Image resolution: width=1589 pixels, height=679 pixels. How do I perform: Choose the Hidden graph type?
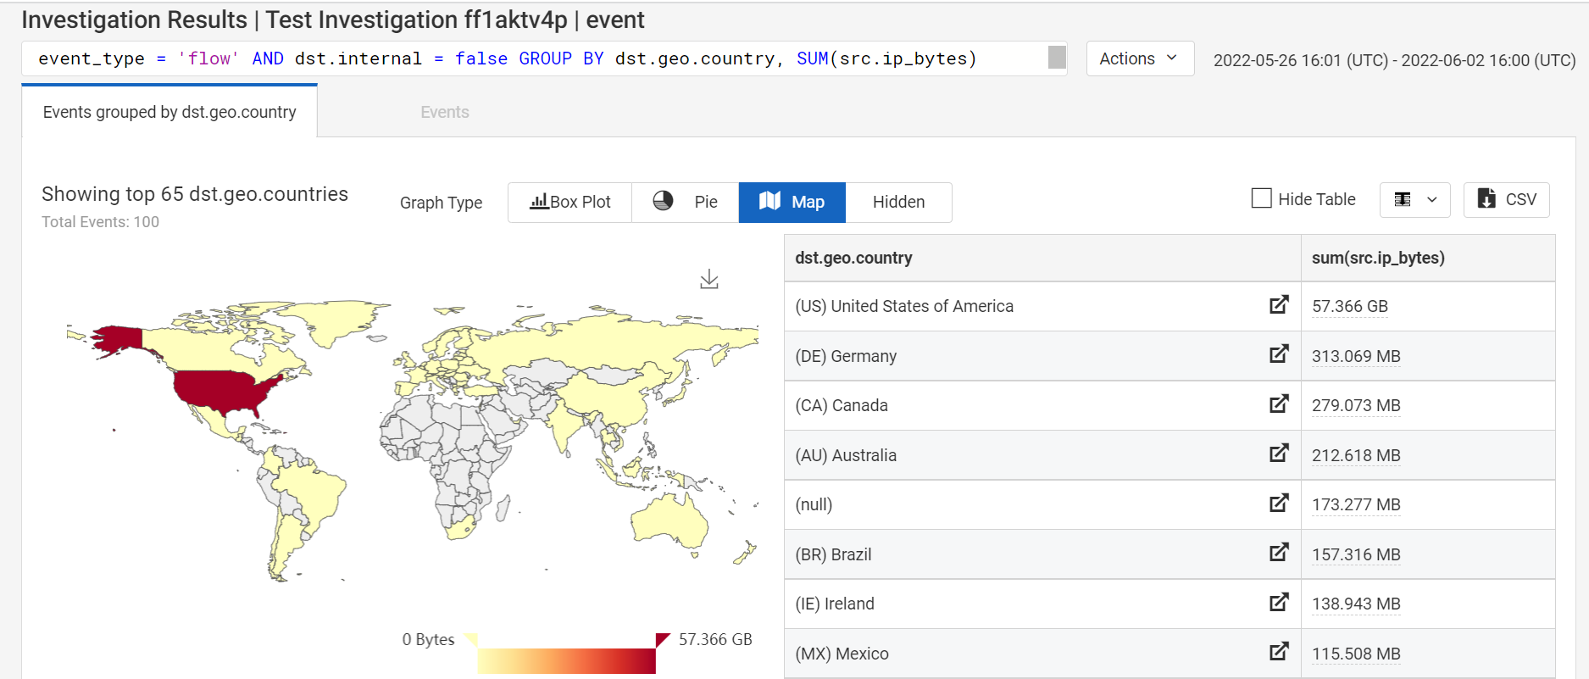[x=898, y=202]
